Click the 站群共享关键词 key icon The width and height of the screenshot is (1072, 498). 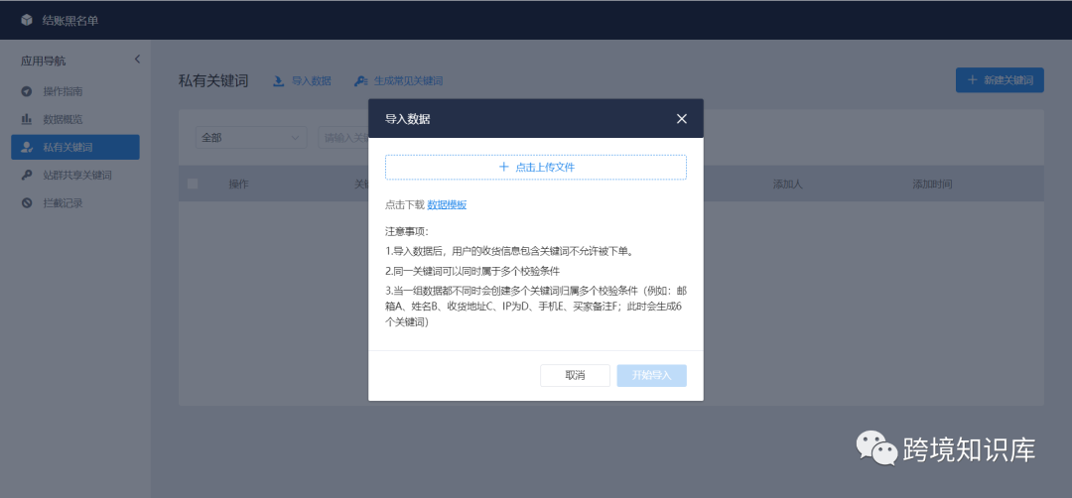pos(27,176)
